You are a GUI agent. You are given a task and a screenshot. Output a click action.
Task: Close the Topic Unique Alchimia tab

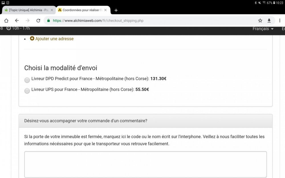tap(52, 10)
